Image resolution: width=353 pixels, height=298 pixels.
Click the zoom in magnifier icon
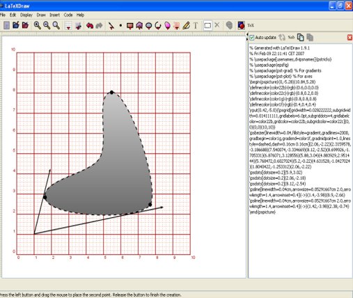[x=38, y=25]
